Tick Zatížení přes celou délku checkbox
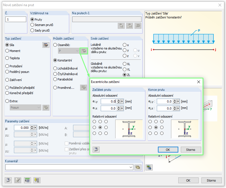 click(x=66, y=149)
